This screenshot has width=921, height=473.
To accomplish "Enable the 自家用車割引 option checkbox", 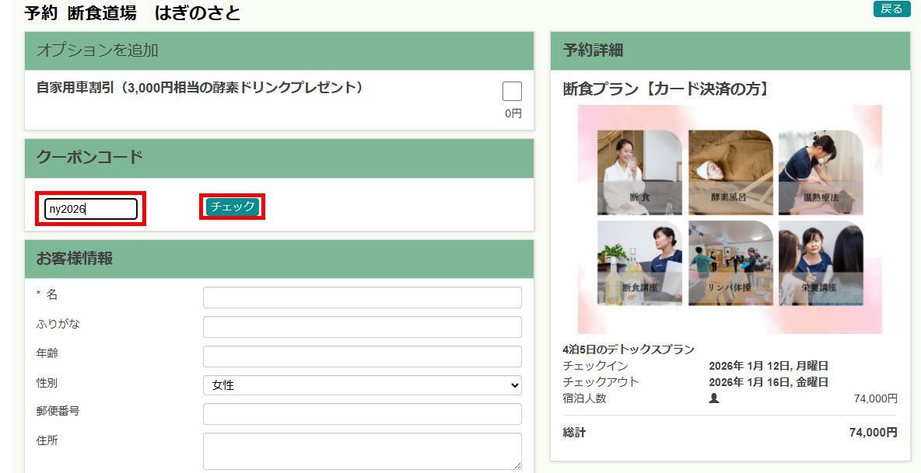I will 512,92.
